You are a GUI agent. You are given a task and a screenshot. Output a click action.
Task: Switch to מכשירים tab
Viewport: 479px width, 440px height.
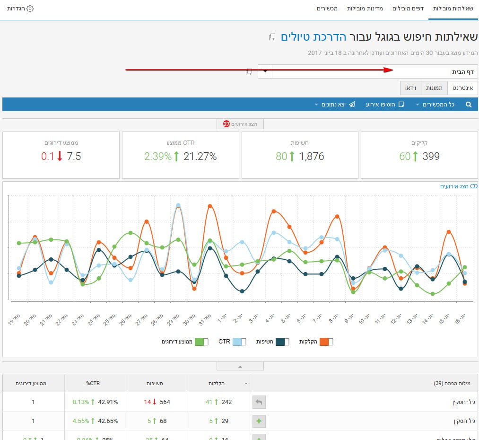coord(327,9)
